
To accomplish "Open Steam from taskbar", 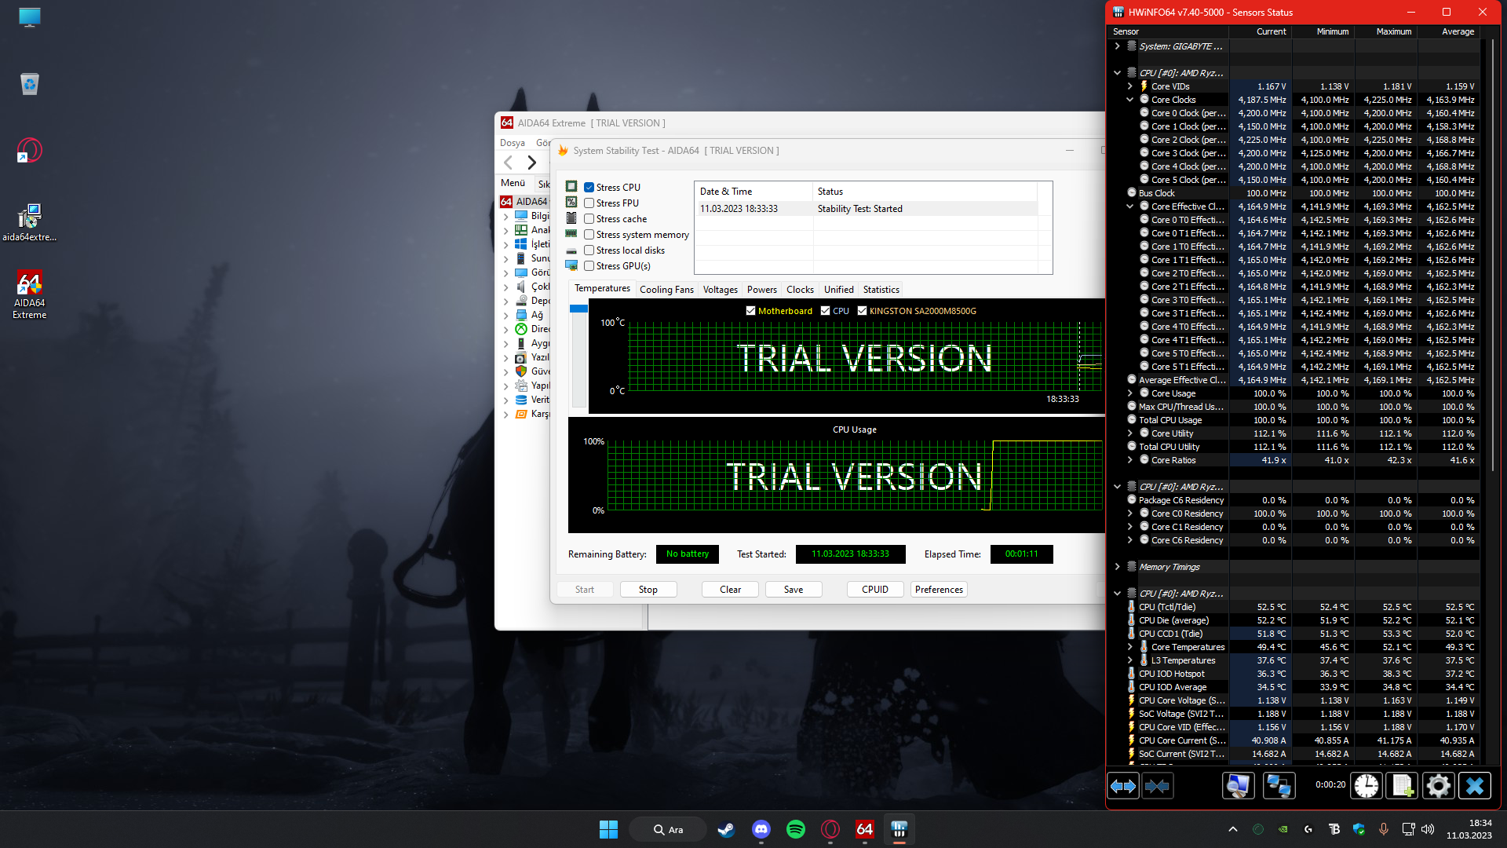I will tap(726, 829).
